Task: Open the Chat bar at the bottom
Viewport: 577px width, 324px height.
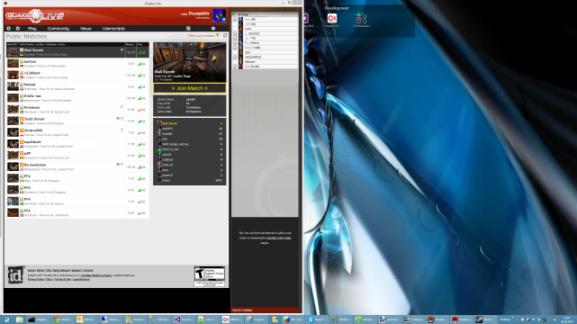Action: coord(266,310)
